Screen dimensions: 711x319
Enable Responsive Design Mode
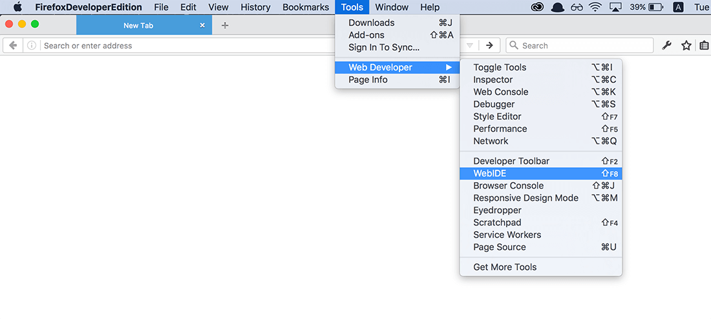pyautogui.click(x=541, y=198)
